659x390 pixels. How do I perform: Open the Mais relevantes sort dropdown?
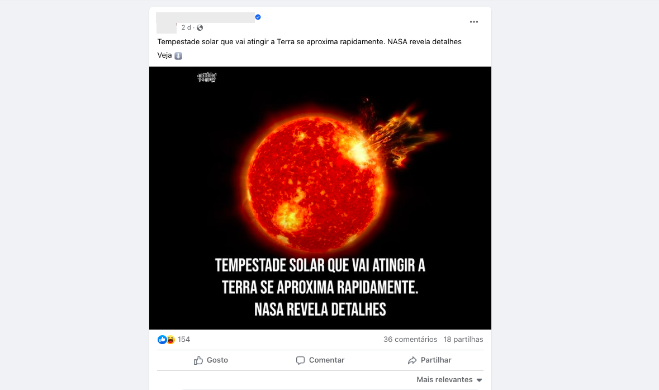(x=449, y=379)
